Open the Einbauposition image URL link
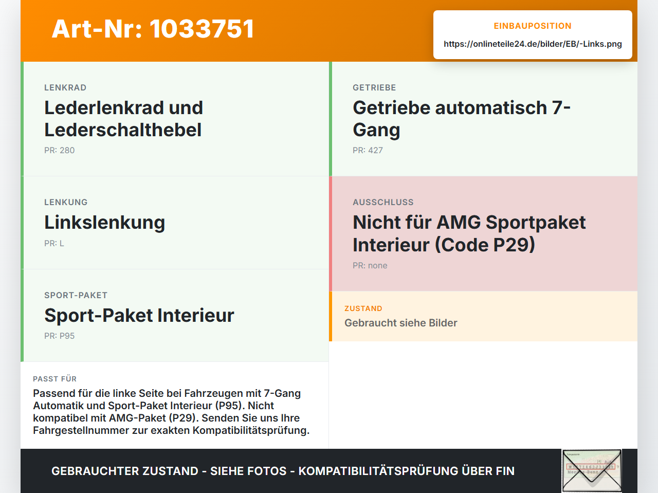 tap(533, 44)
